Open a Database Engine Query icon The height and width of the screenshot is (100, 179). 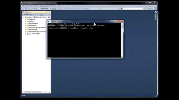pyautogui.click(x=50, y=9)
